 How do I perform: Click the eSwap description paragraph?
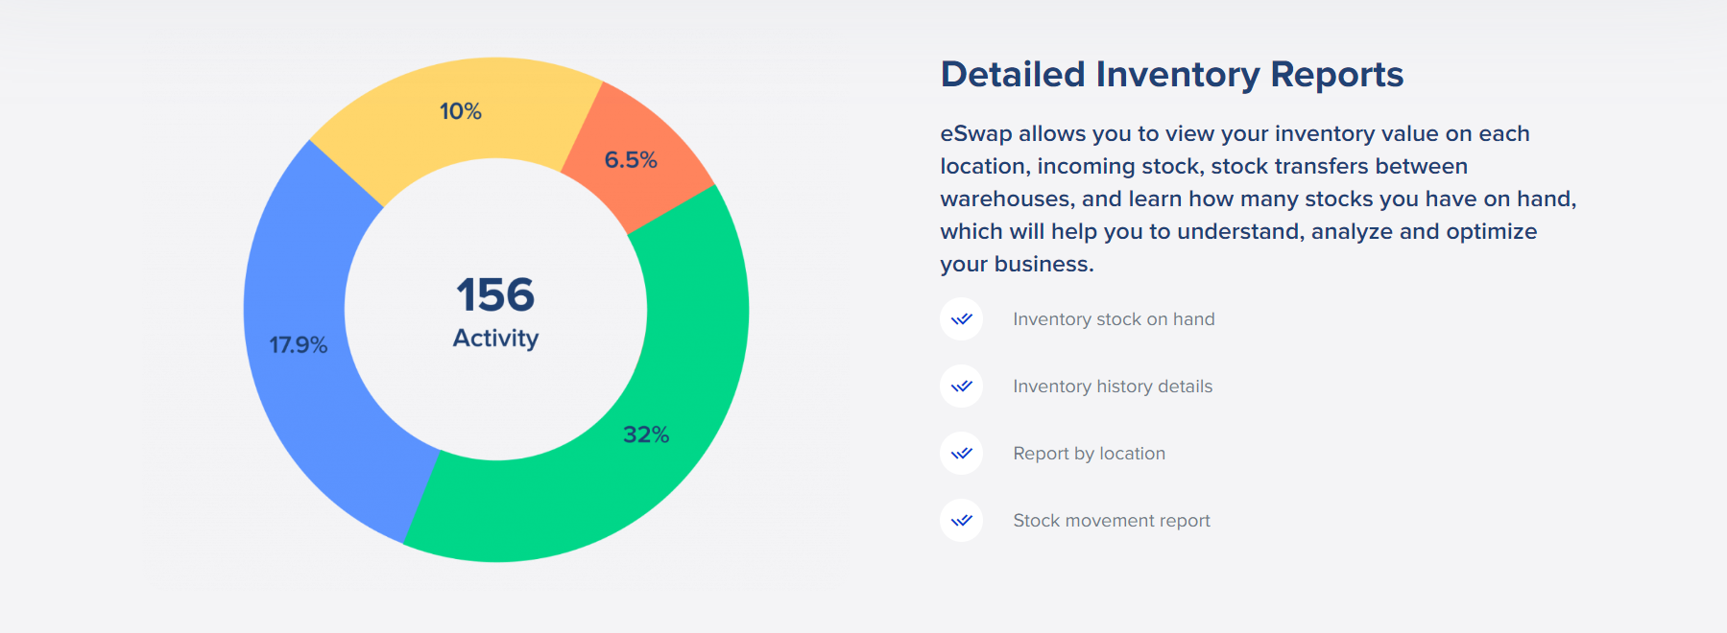(1258, 199)
